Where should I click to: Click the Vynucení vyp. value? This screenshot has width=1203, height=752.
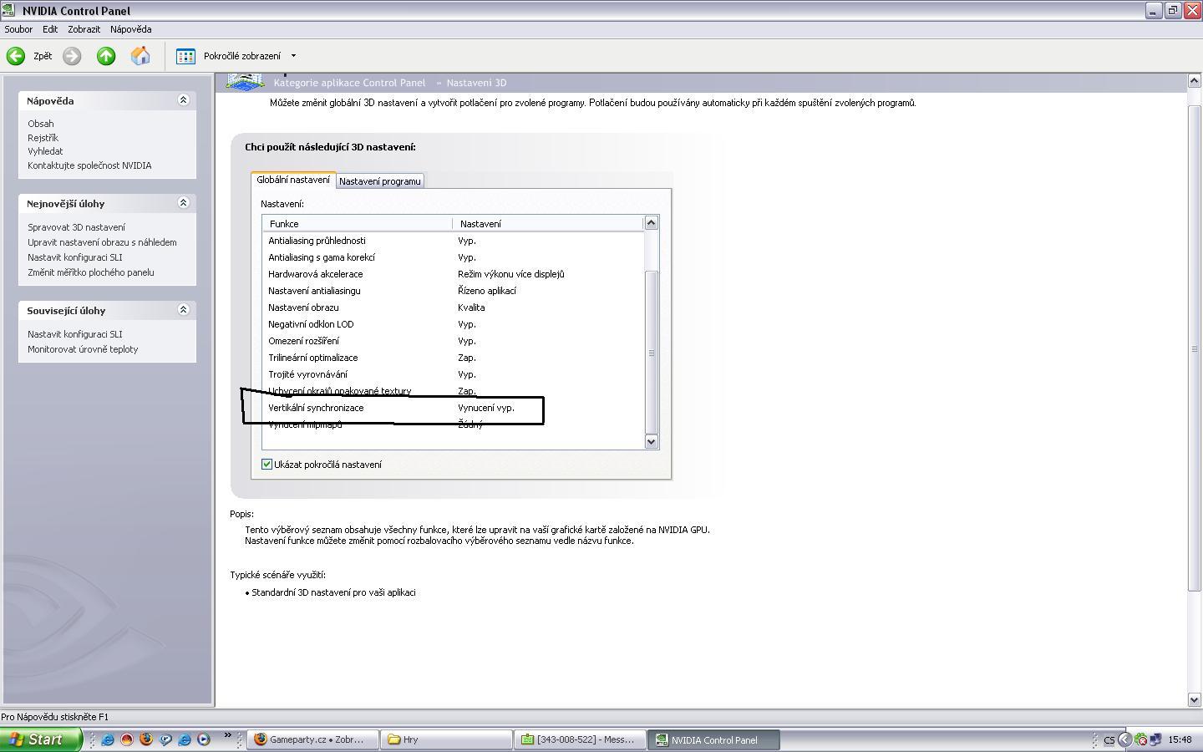pos(486,408)
